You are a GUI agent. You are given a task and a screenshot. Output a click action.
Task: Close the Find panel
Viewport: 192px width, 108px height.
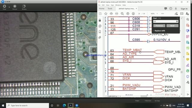pyautogui.click(x=177, y=18)
